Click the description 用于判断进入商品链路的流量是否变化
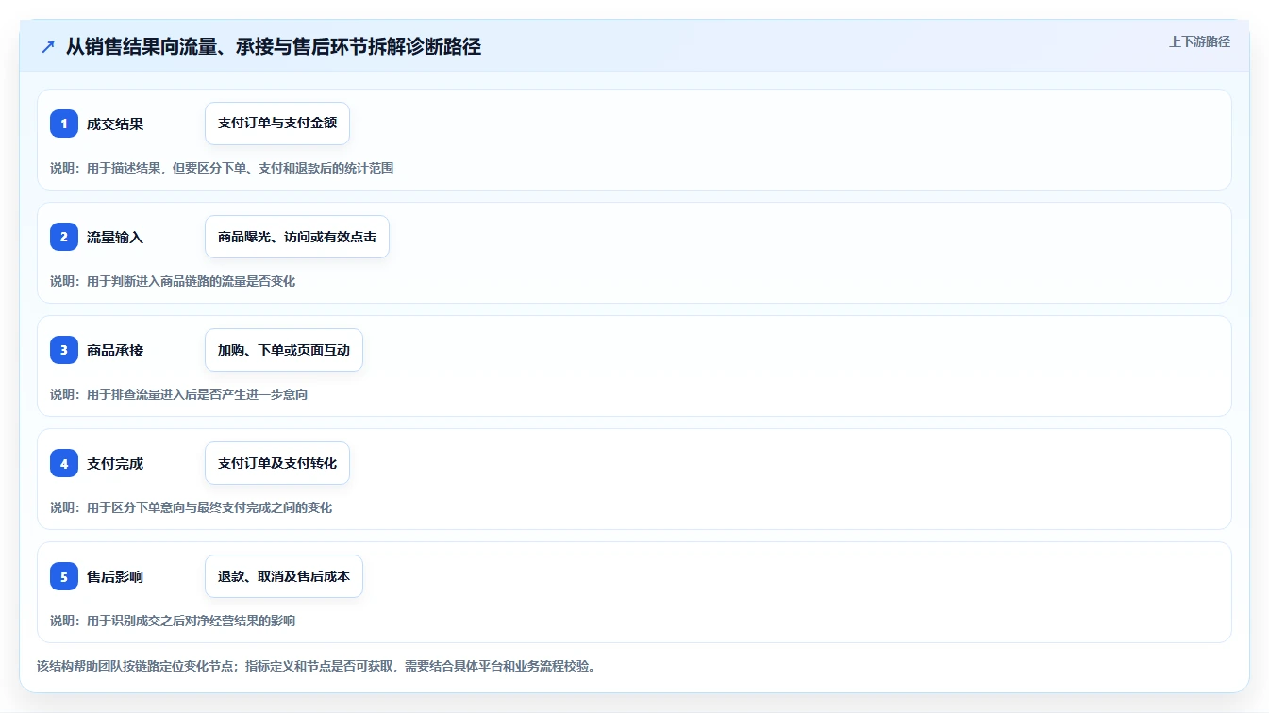 point(191,281)
